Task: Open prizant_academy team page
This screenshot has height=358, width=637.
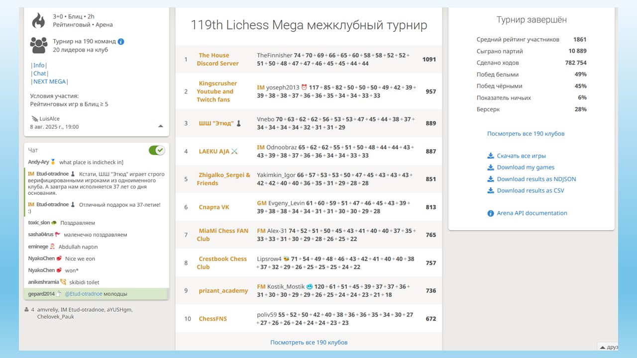Action: (x=223, y=291)
